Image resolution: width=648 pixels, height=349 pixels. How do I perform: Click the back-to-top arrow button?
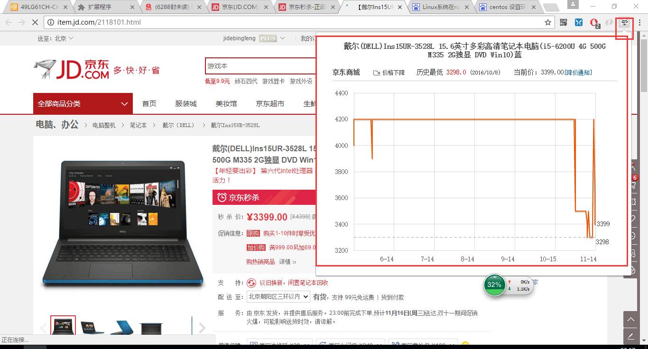click(x=631, y=320)
